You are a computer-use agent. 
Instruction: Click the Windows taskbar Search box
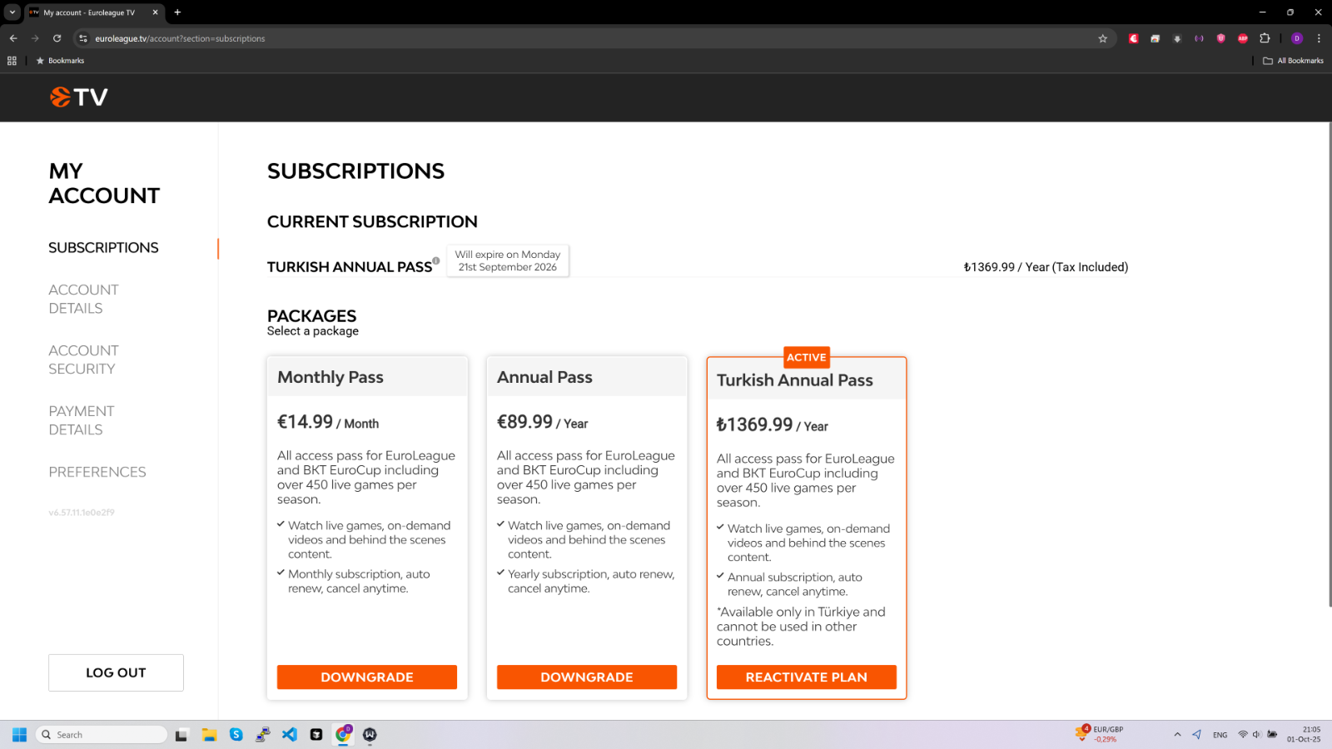102,735
